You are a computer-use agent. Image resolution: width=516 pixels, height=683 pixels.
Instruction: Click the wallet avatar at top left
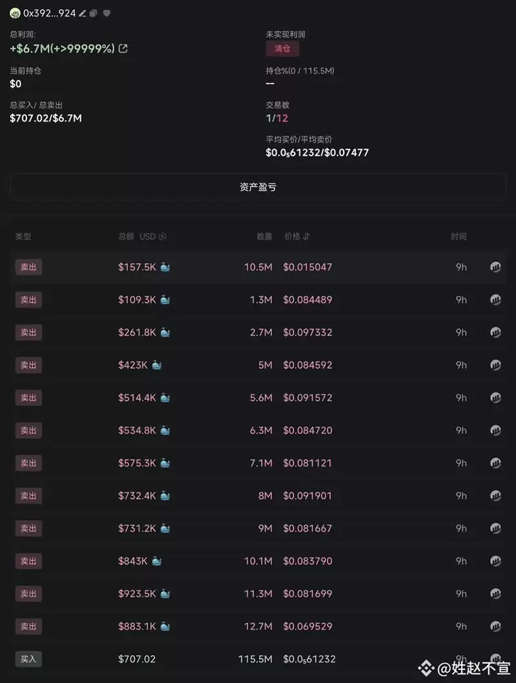coord(14,12)
